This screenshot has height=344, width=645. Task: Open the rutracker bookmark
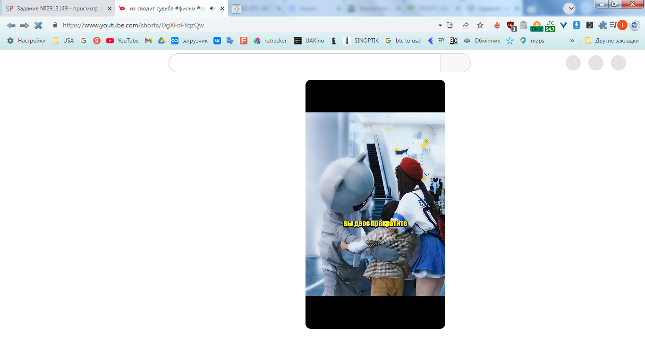point(270,41)
